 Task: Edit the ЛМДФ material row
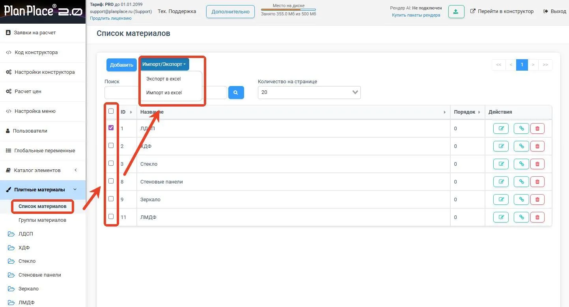501,217
